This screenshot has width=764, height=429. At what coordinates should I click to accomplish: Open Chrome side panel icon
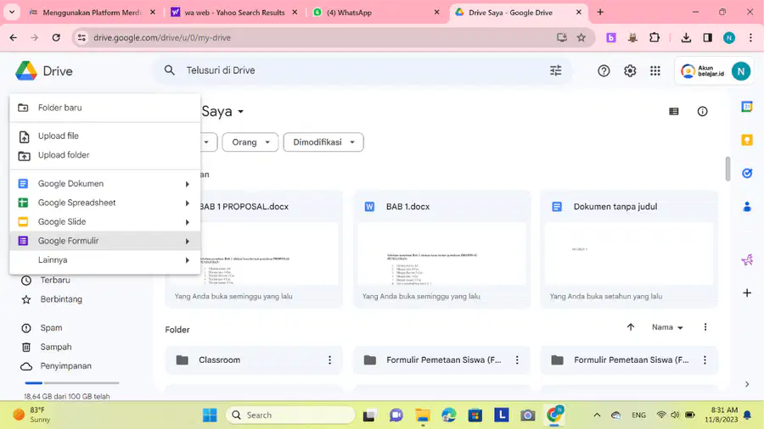point(707,37)
